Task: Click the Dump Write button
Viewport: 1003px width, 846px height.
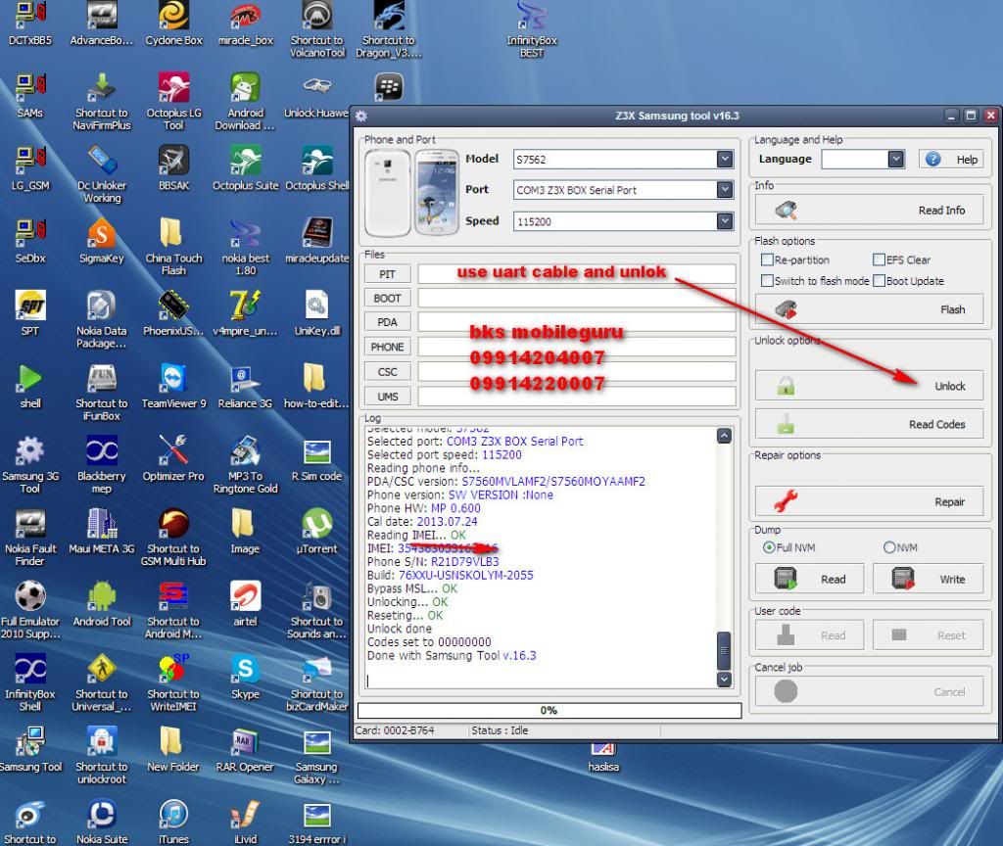Action: (928, 579)
